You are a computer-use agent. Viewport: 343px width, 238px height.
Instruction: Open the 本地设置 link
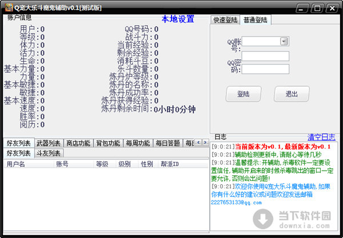pos(178,19)
